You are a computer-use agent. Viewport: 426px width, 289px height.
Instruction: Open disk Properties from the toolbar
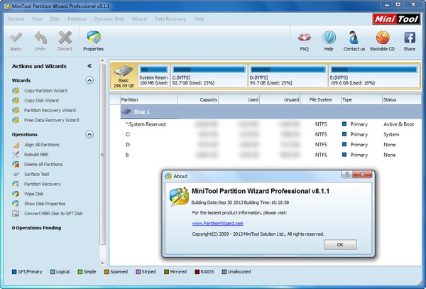click(94, 41)
